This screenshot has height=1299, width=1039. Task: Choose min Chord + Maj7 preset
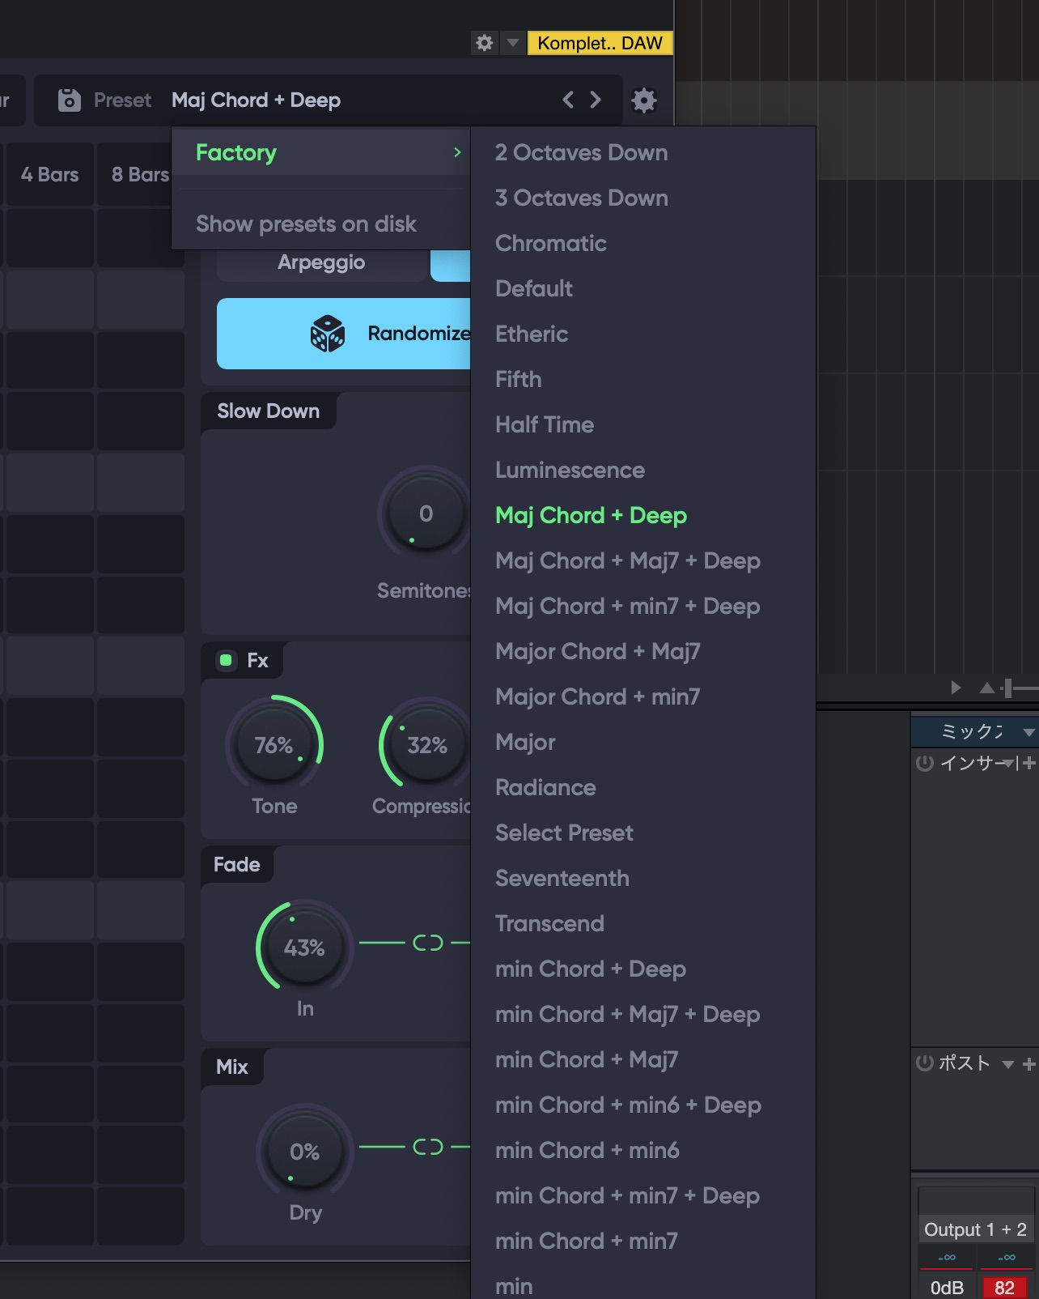click(586, 1059)
